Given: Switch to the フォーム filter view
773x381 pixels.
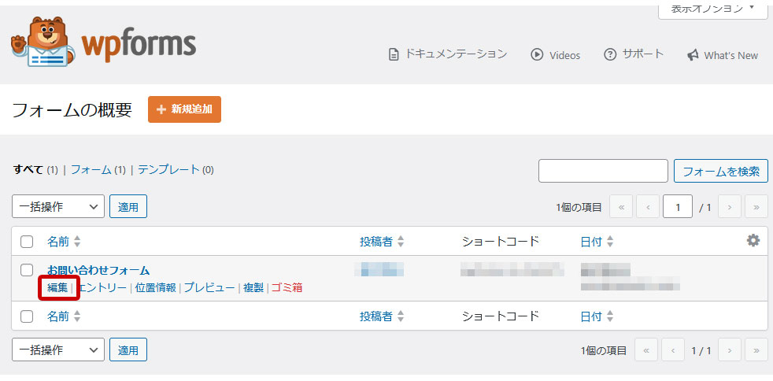Looking at the screenshot, I should [x=91, y=169].
